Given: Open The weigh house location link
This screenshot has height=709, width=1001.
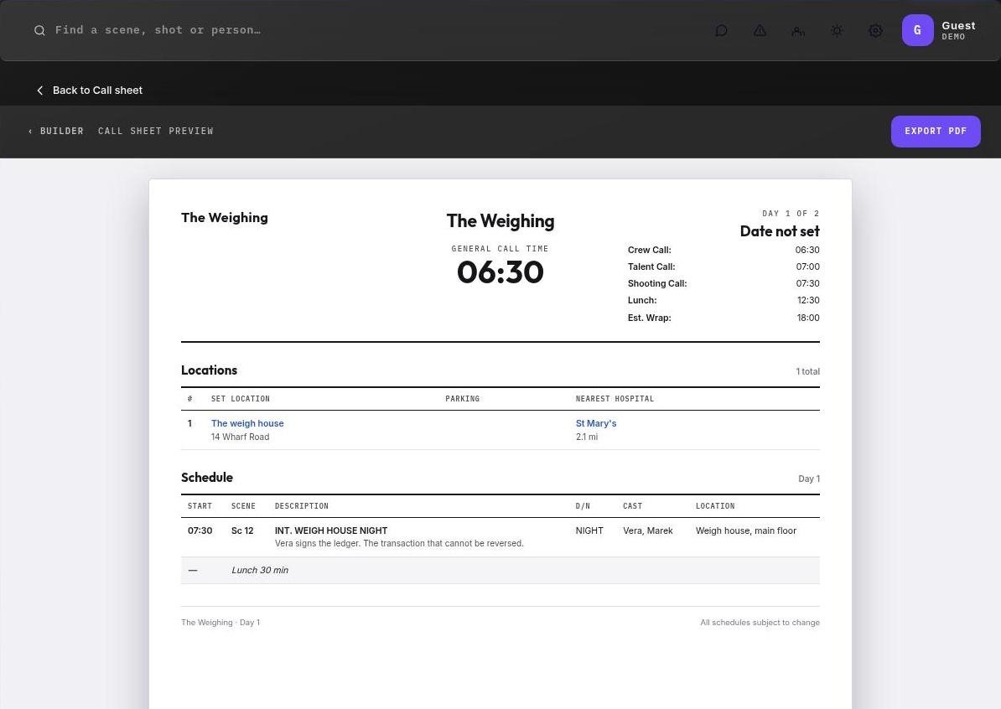Looking at the screenshot, I should tap(247, 423).
